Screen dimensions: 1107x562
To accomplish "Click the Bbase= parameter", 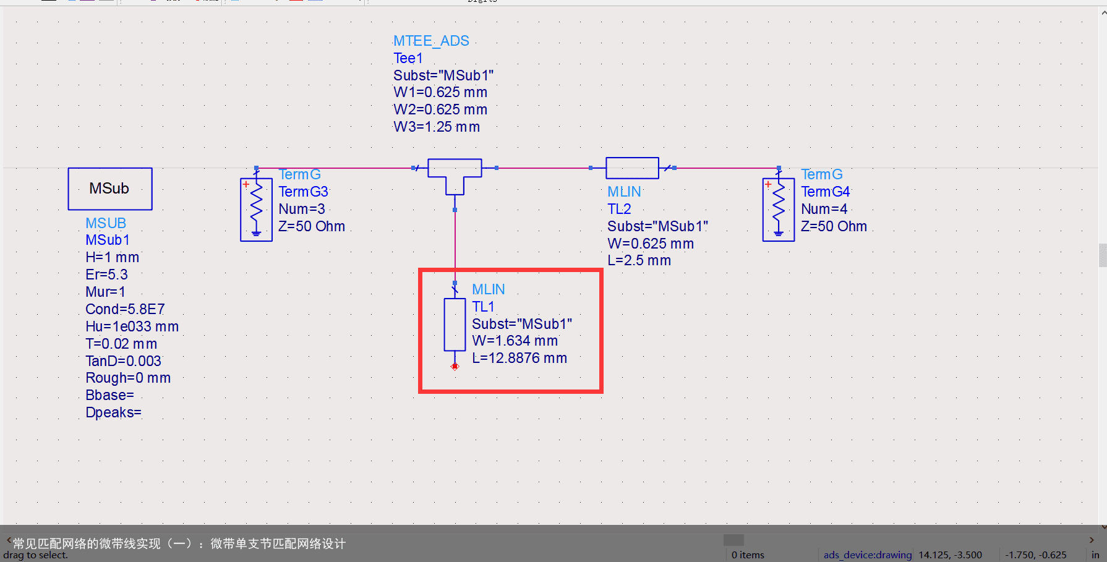I will click(x=109, y=395).
